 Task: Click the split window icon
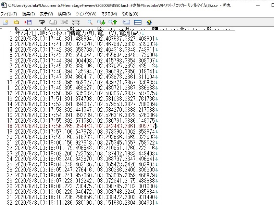click(x=138, y=22)
